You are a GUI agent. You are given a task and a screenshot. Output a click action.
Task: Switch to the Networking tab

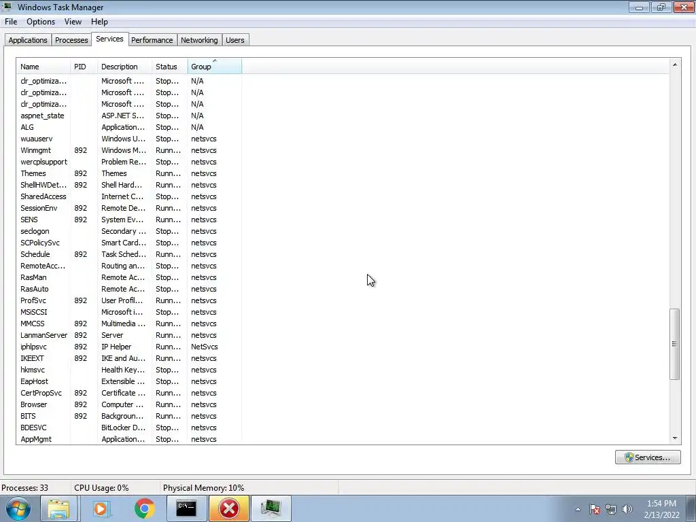[199, 40]
